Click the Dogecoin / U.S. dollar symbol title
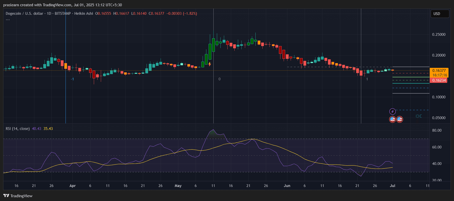 (x=24, y=14)
